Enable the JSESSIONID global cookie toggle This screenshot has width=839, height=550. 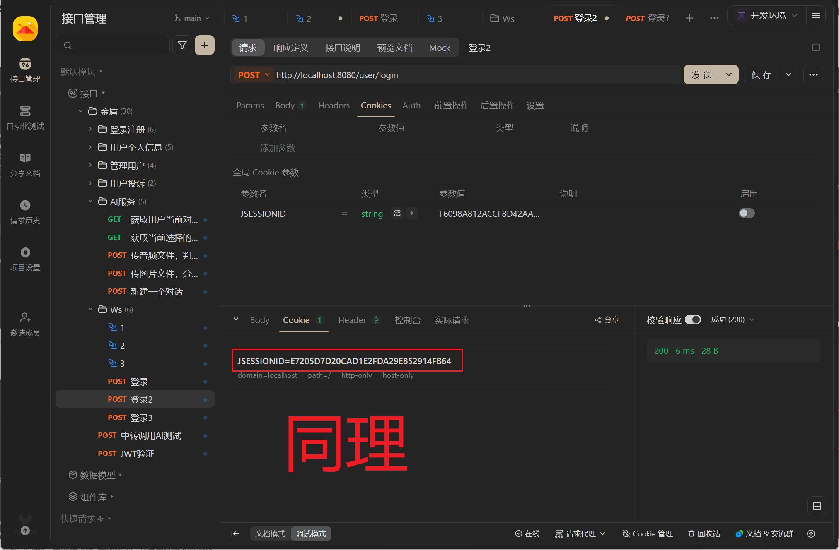click(746, 213)
